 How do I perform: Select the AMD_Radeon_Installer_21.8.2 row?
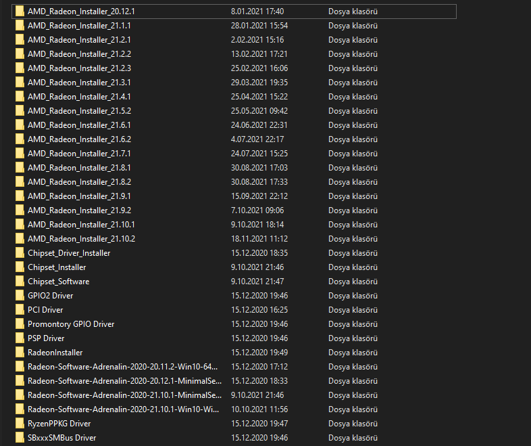pos(79,182)
